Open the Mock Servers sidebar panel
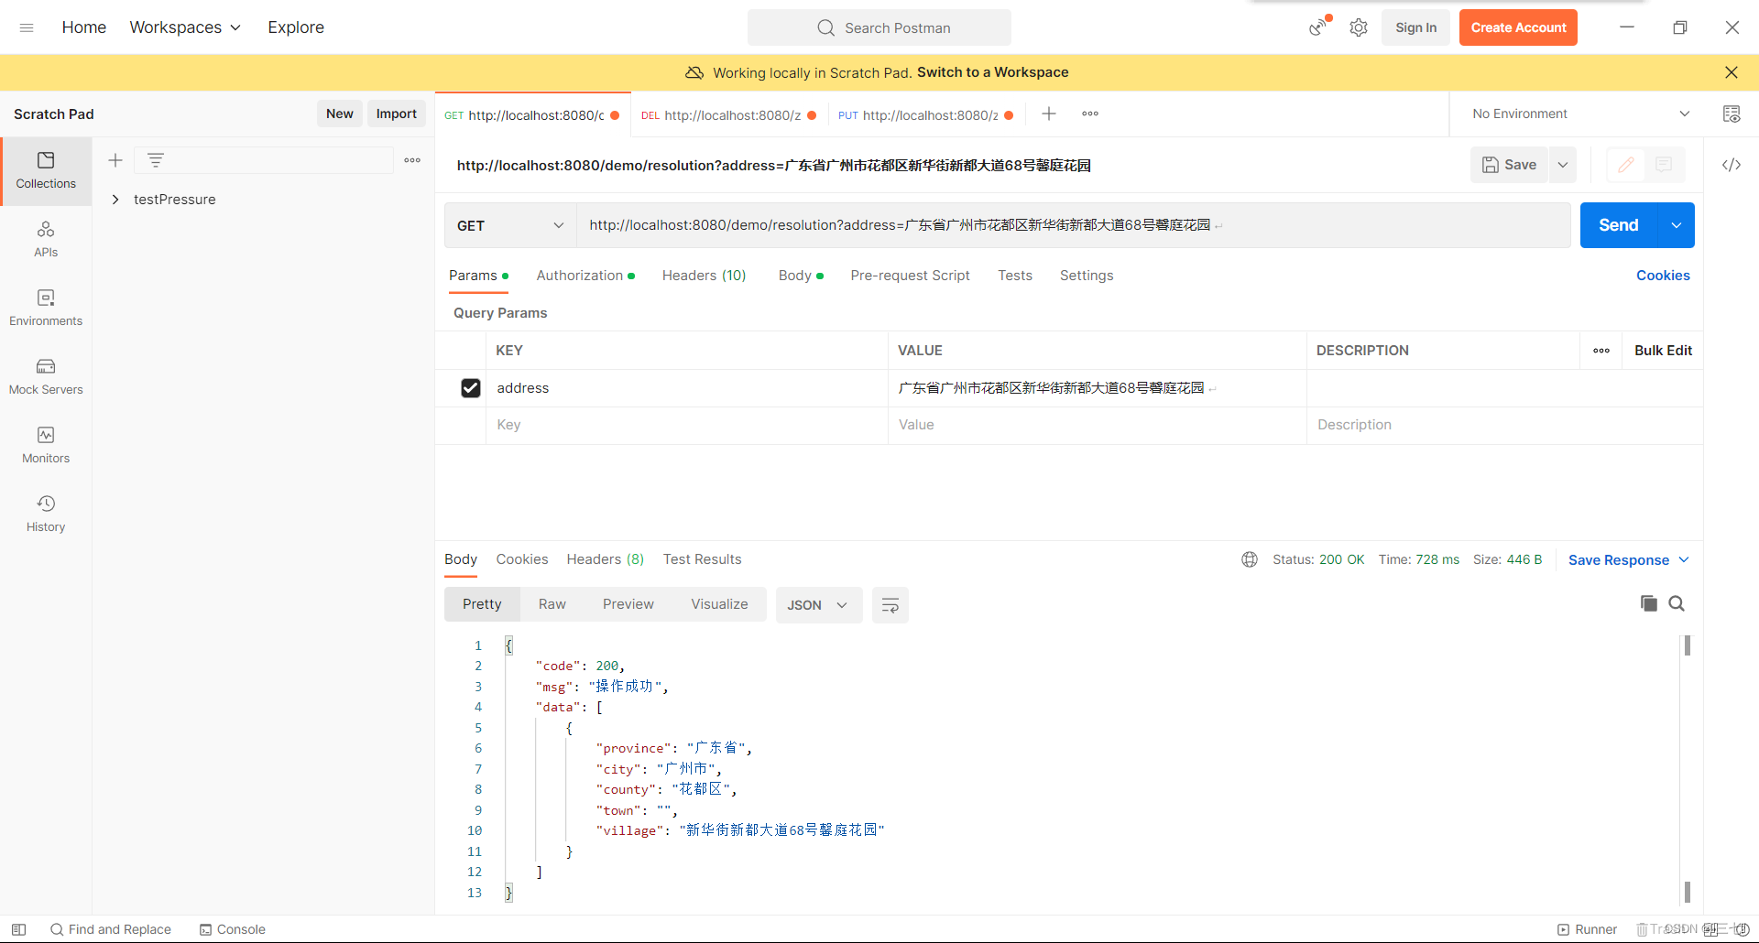The image size is (1759, 943). [x=46, y=377]
